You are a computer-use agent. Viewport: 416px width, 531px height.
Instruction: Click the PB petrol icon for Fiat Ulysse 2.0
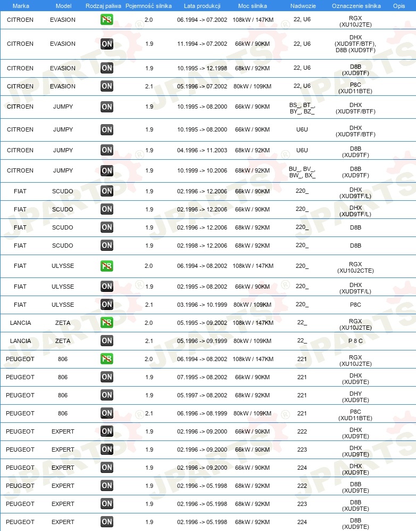click(x=107, y=266)
